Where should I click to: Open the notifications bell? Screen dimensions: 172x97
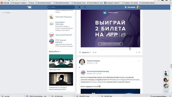tap(80, 7)
